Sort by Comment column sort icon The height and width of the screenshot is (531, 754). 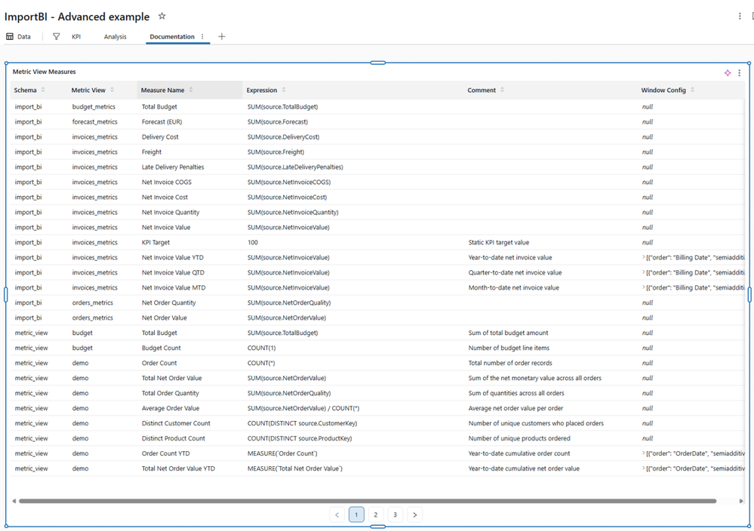502,90
